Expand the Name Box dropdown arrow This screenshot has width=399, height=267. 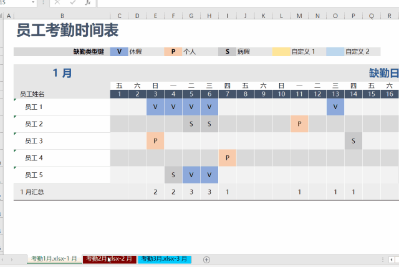tap(33, 2)
